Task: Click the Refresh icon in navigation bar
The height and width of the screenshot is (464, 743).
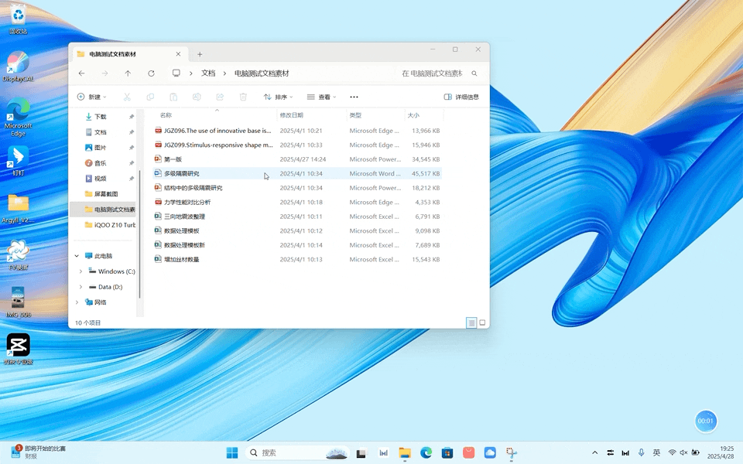Action: 151,73
